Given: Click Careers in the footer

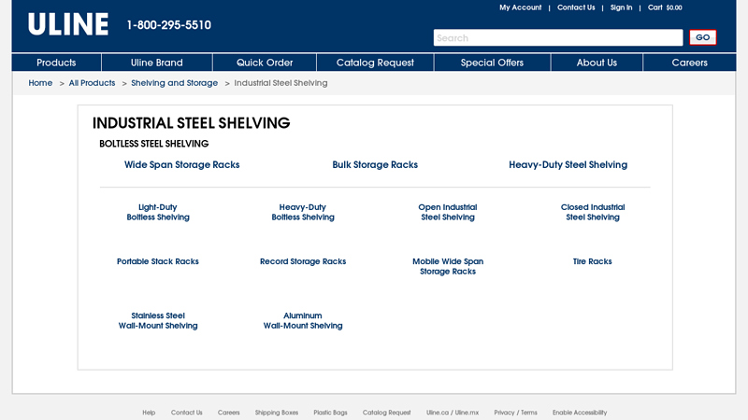Looking at the screenshot, I should 228,413.
